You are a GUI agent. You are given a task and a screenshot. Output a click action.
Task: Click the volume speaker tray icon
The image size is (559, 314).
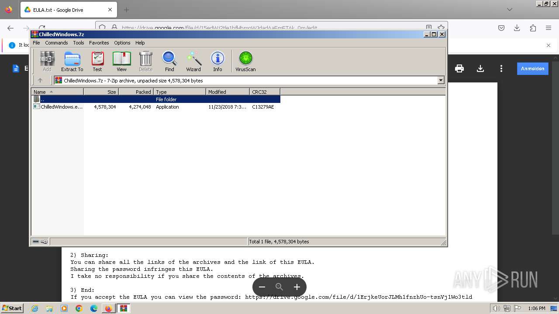point(497,308)
